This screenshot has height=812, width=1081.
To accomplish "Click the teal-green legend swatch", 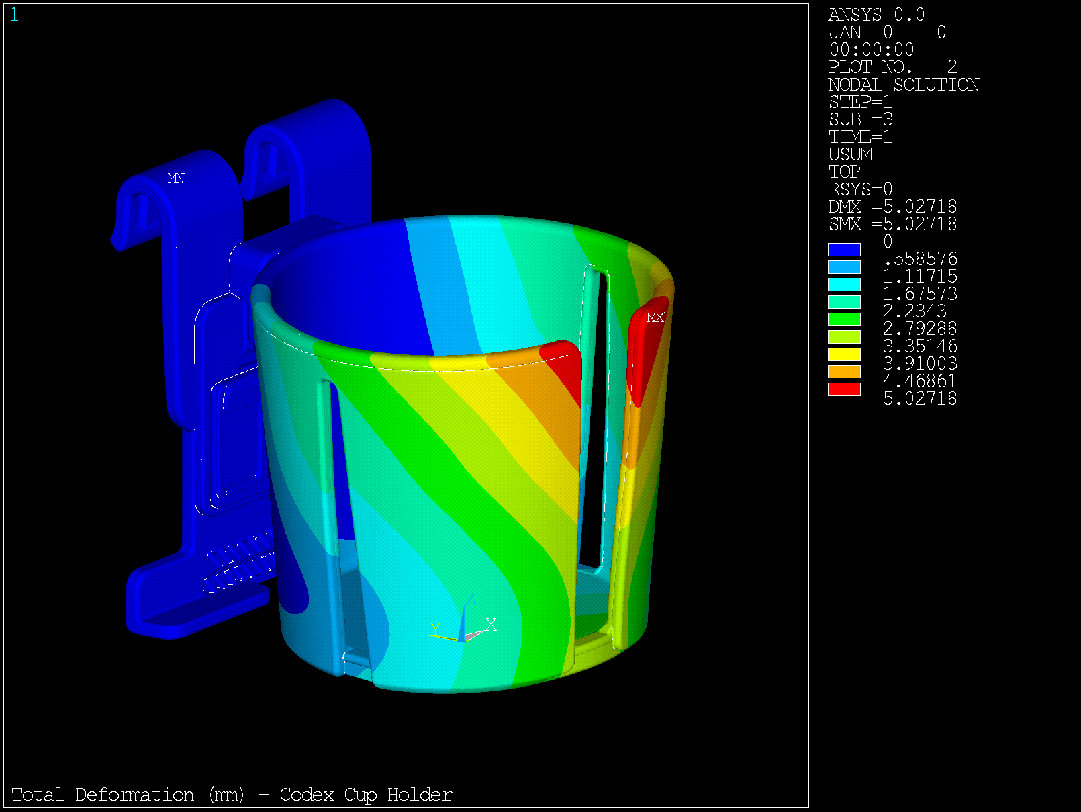I will tap(844, 302).
